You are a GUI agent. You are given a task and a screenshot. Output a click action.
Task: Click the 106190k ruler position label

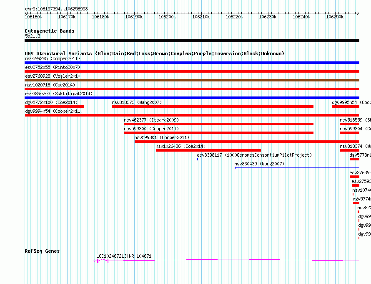point(134,17)
